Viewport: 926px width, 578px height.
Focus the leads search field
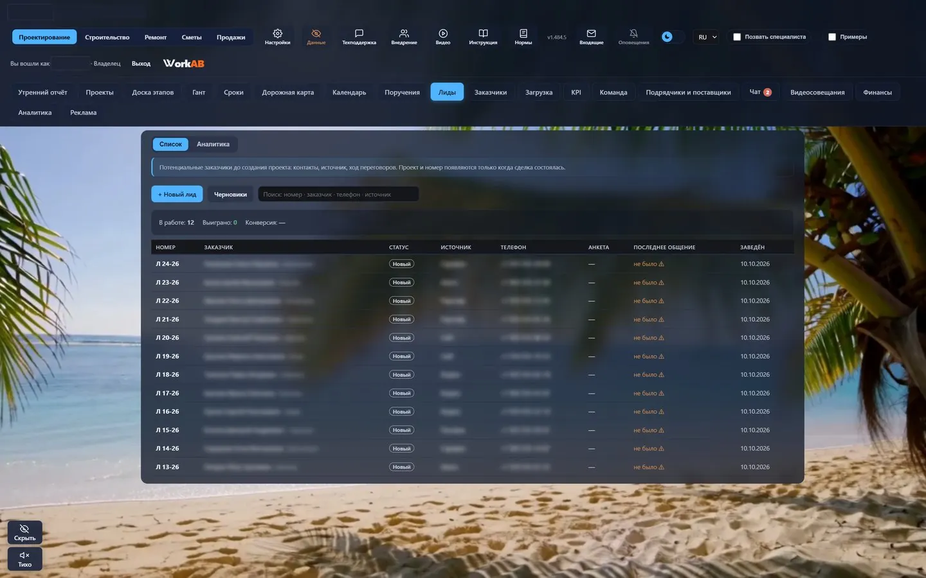[x=338, y=194]
